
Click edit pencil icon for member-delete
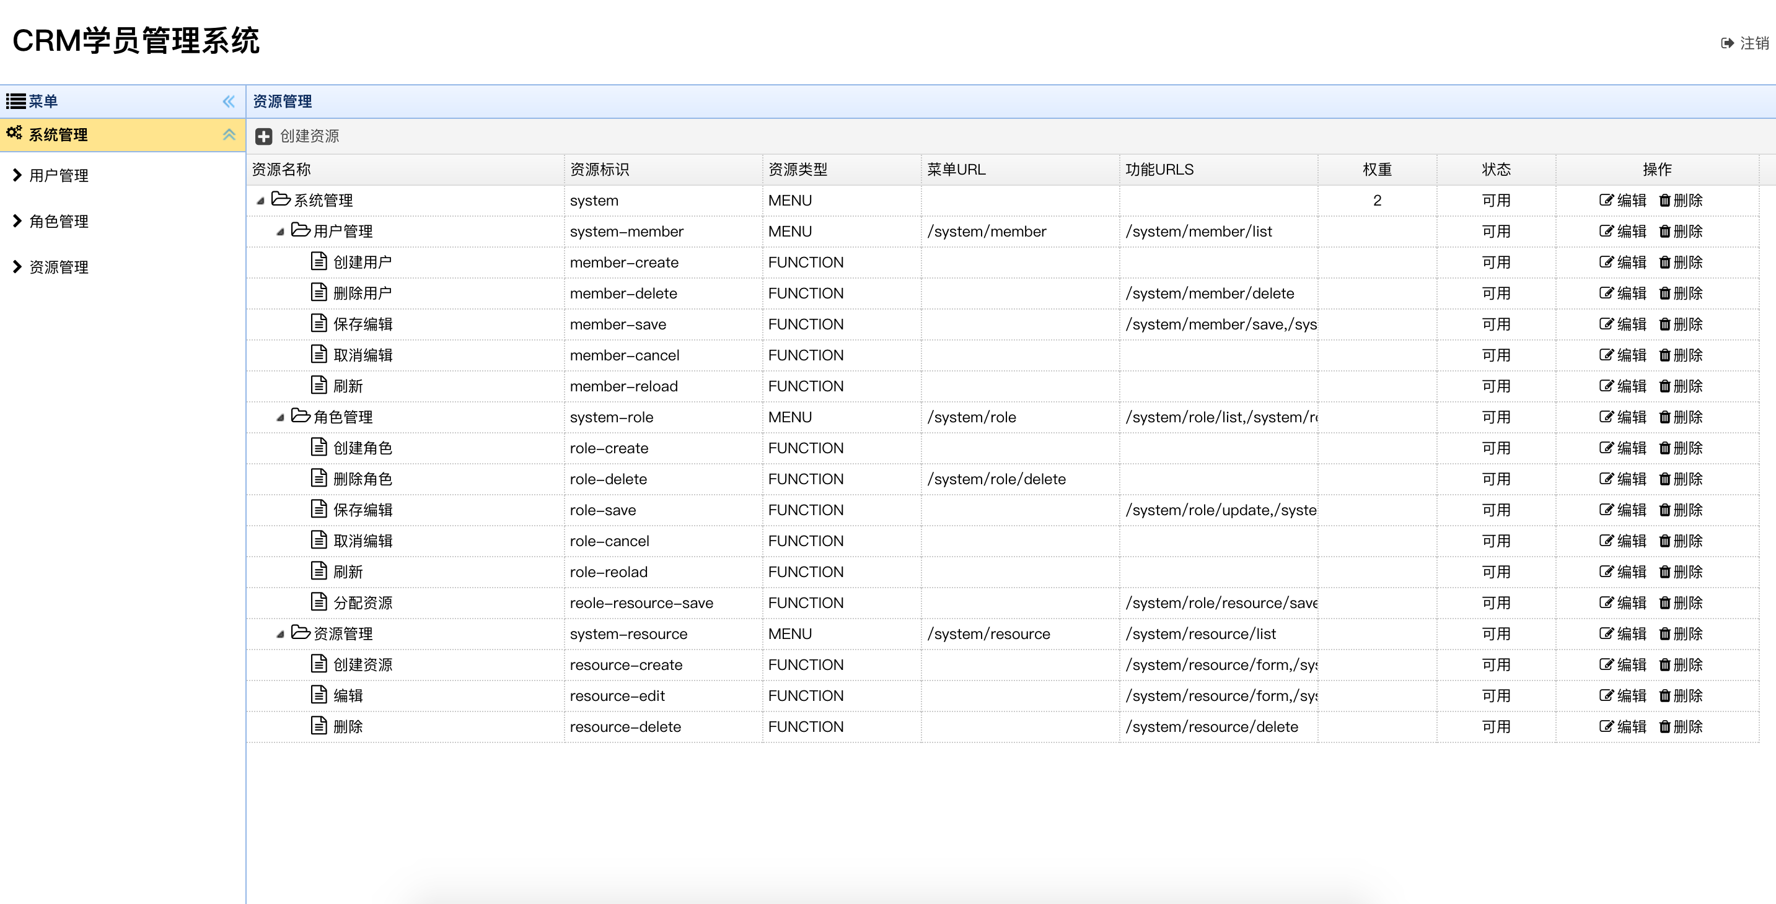pyautogui.click(x=1606, y=293)
